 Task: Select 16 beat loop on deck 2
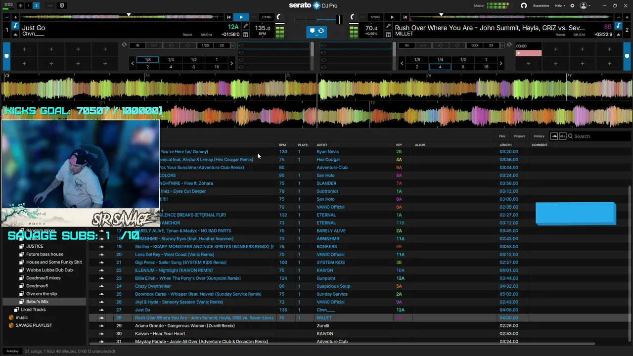[486, 67]
